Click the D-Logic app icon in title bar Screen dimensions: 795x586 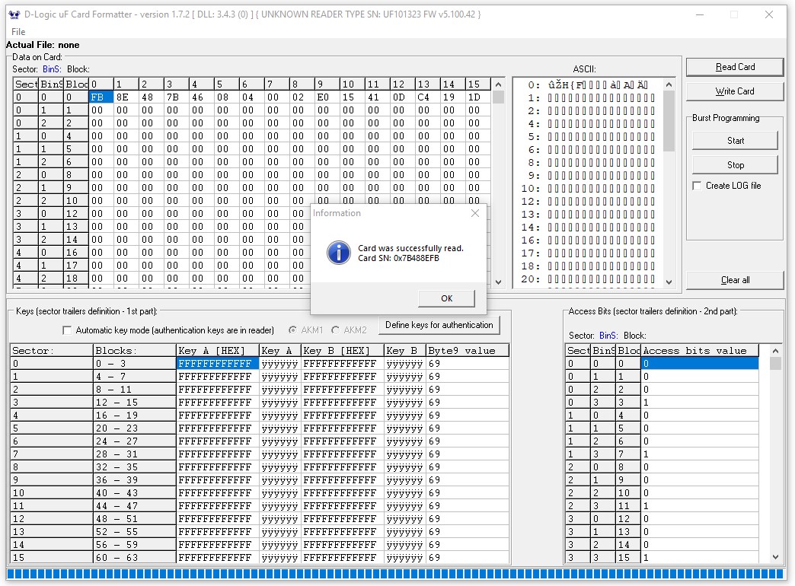pos(14,14)
